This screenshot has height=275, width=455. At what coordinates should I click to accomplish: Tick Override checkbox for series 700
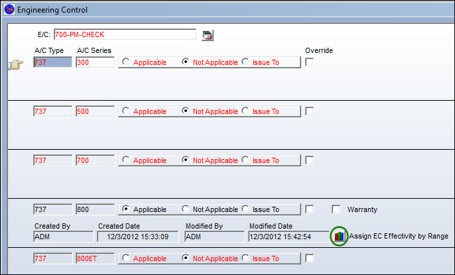point(309,160)
